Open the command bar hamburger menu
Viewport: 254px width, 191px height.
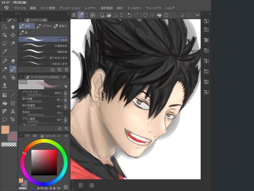(x=74, y=15)
